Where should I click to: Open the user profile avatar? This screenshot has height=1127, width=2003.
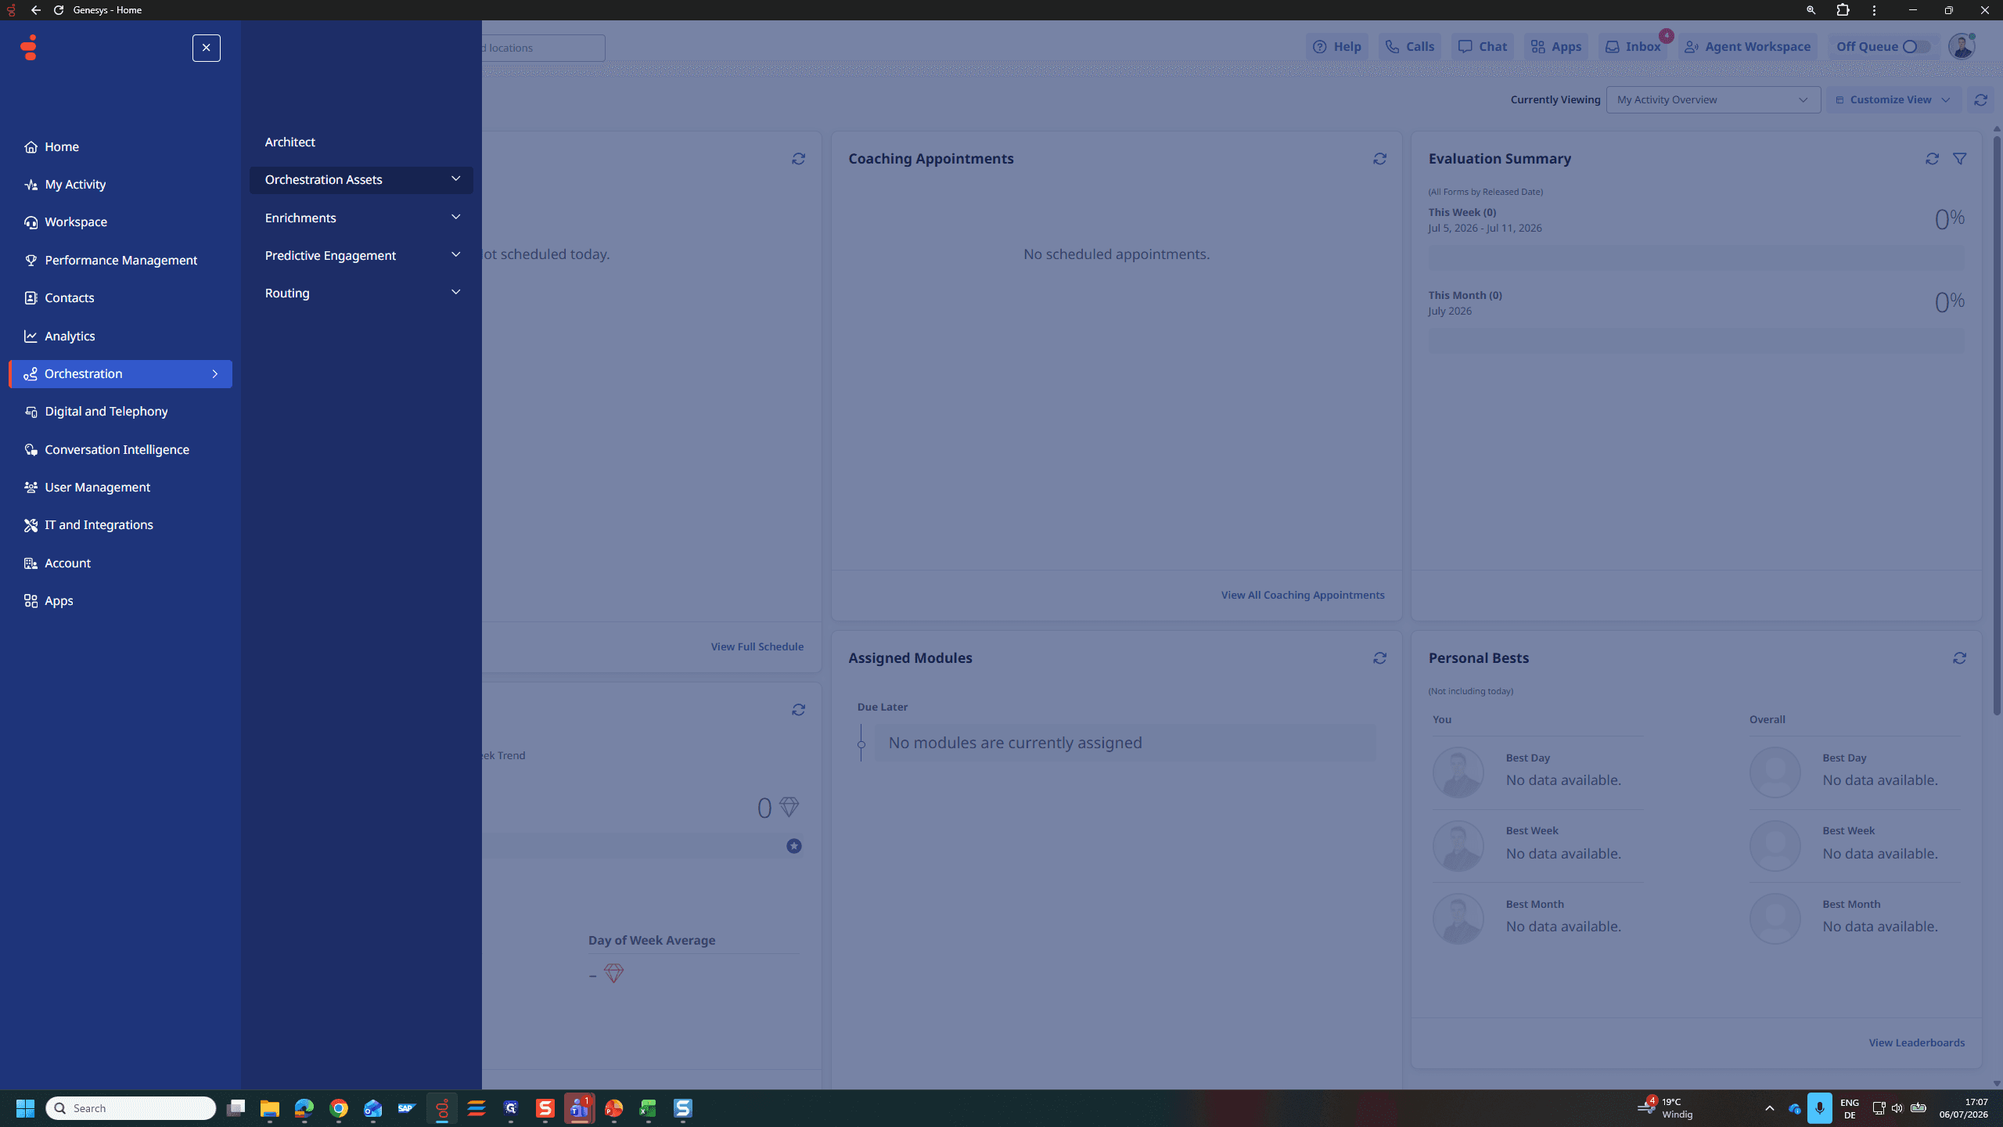coord(1962,47)
